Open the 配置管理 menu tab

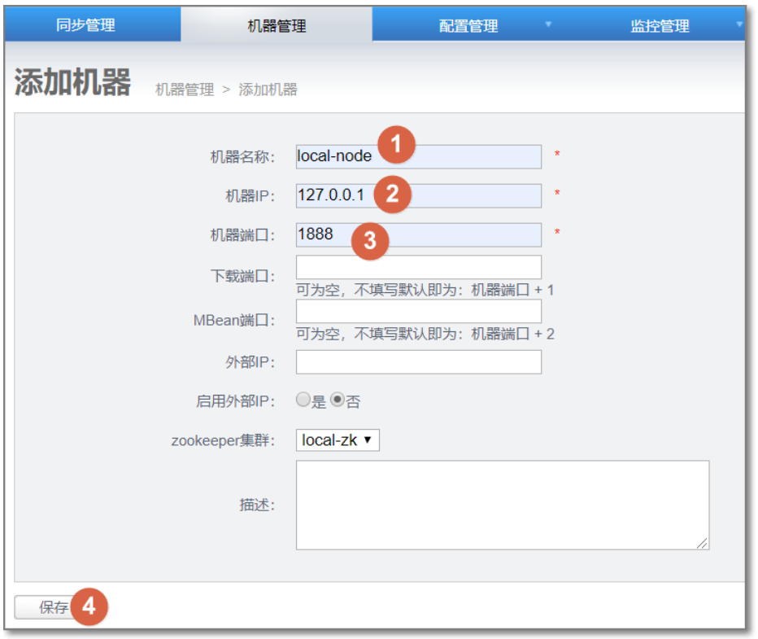[468, 25]
